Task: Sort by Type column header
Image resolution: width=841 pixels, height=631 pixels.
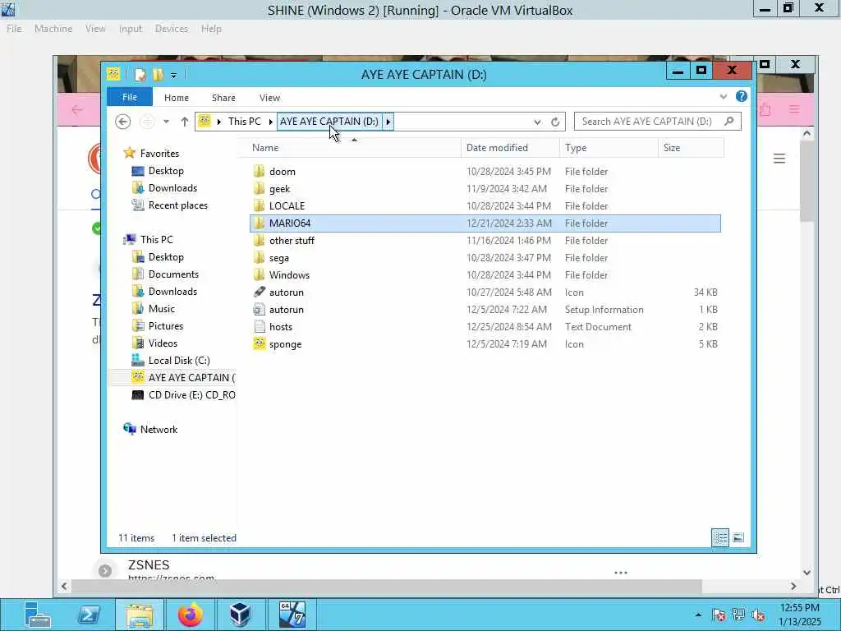Action: [609, 148]
